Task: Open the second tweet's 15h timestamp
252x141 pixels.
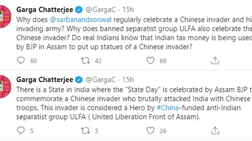Action: pos(128,80)
